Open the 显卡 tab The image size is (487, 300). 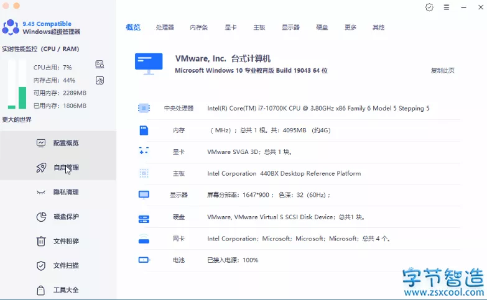[x=231, y=27]
